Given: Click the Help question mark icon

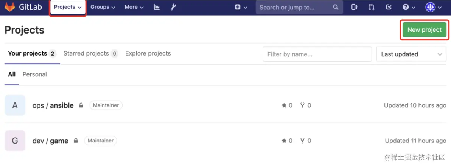Looking at the screenshot, I should click(409, 7).
